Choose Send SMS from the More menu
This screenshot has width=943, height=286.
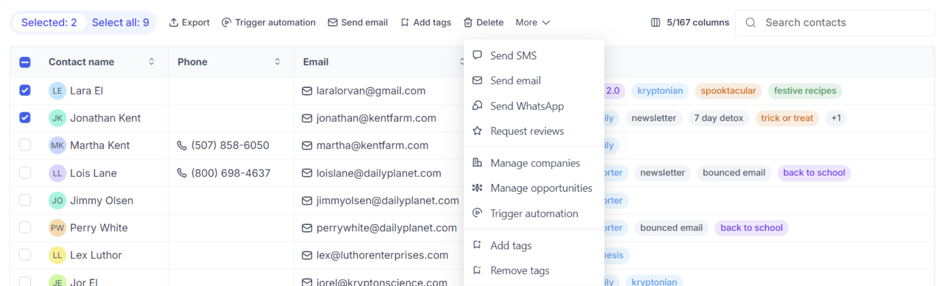(534, 55)
